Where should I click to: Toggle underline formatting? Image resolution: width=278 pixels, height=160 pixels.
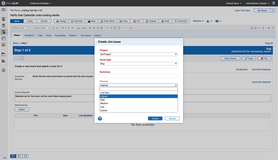69,28
